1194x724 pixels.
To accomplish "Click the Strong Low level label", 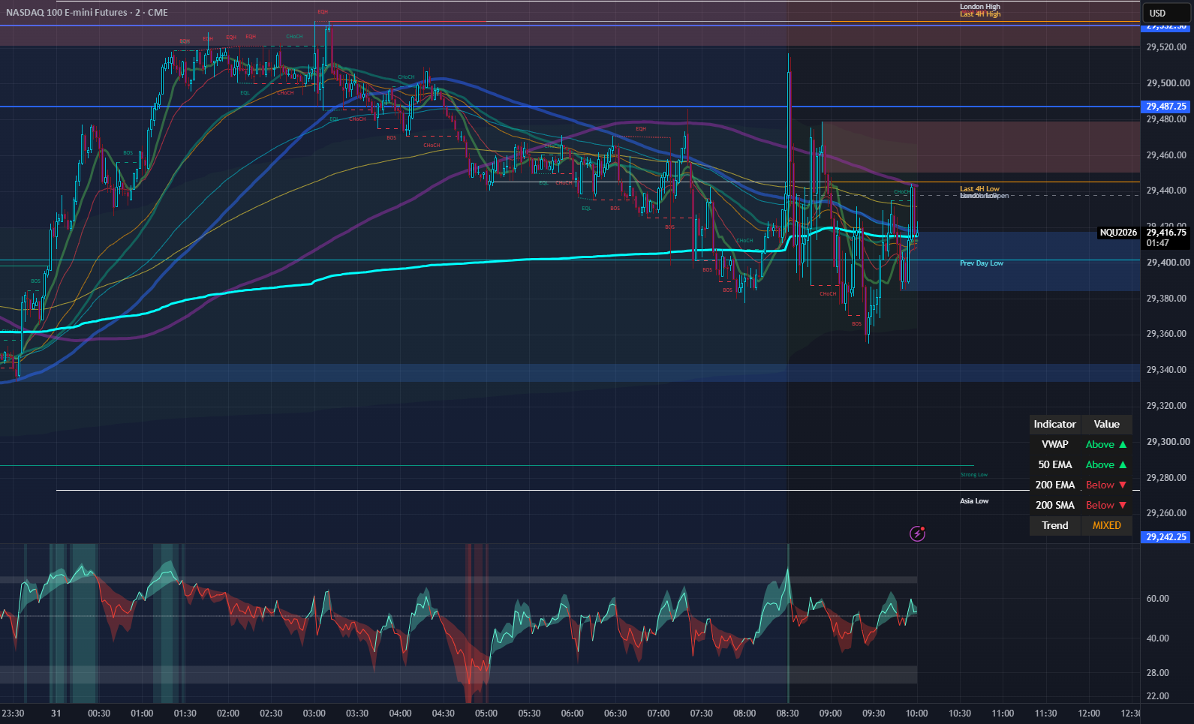I will [x=974, y=475].
